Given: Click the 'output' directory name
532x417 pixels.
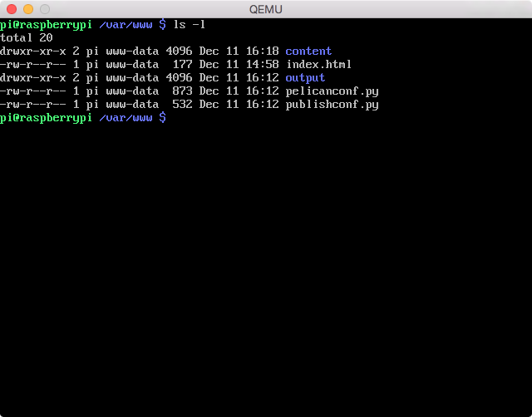Looking at the screenshot, I should (305, 78).
